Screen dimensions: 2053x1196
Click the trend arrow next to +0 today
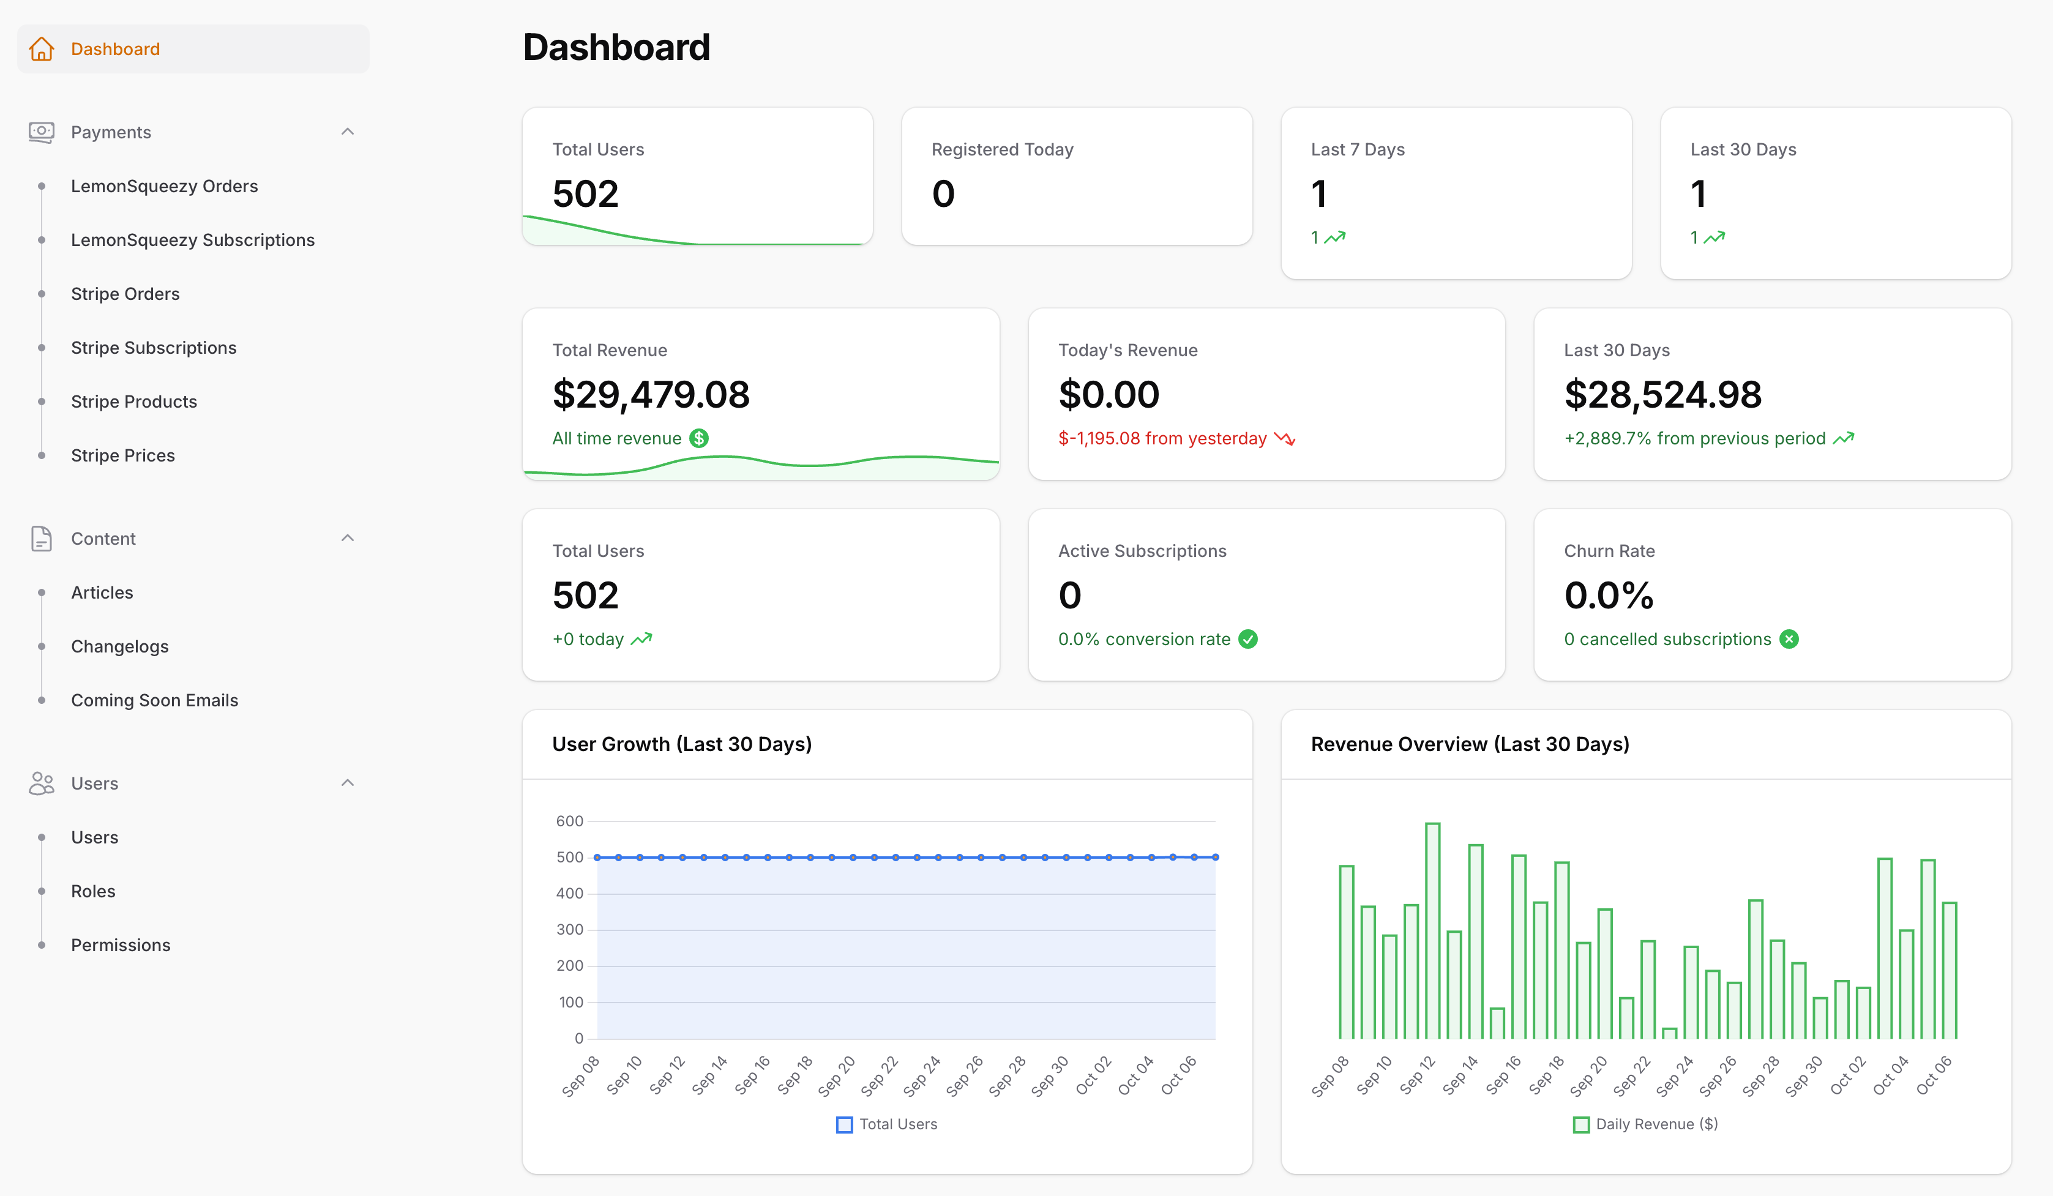click(643, 639)
